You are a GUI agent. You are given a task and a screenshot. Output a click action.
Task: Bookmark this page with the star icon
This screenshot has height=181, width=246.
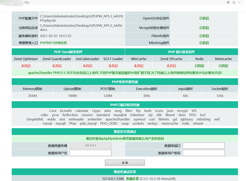(x=234, y=2)
